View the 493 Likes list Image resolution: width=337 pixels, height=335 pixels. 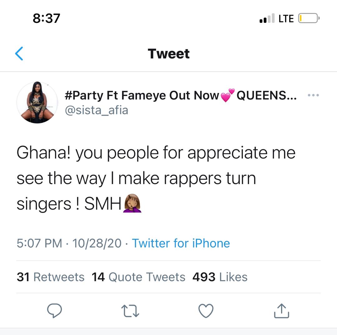click(220, 277)
